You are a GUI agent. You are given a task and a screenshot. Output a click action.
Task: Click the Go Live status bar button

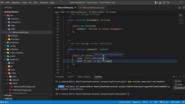tap(164, 102)
